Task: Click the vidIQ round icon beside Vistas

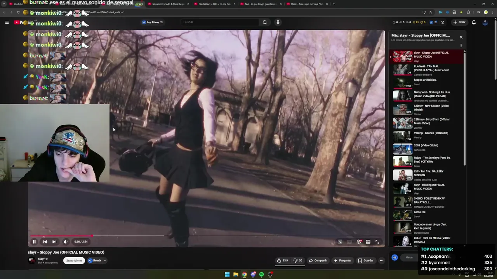Action: [x=394, y=257]
